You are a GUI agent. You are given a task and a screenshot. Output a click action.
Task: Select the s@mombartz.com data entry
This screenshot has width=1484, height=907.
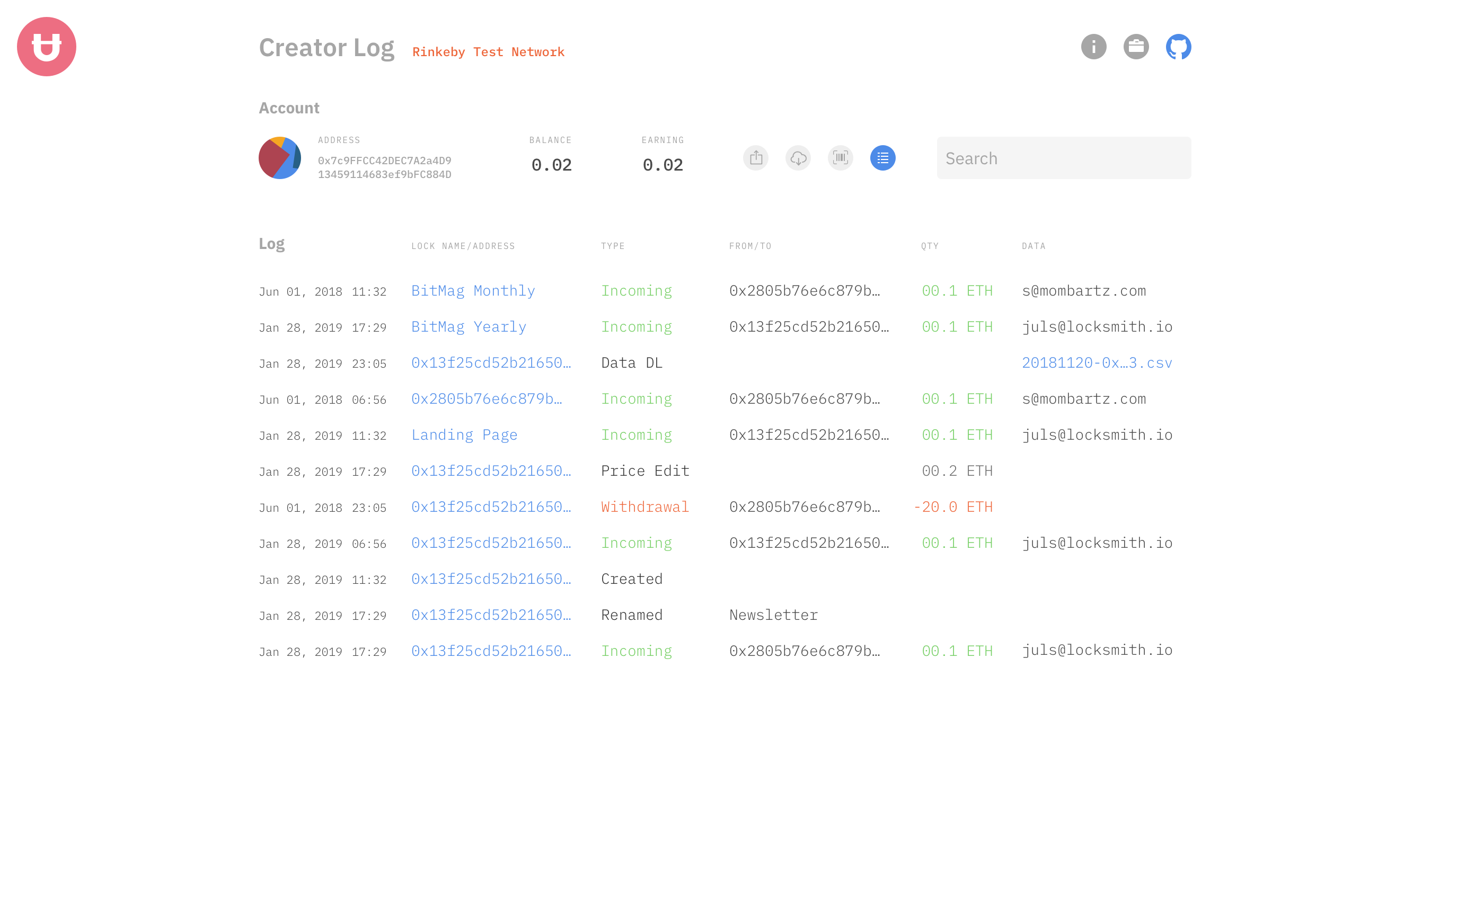pyautogui.click(x=1084, y=291)
